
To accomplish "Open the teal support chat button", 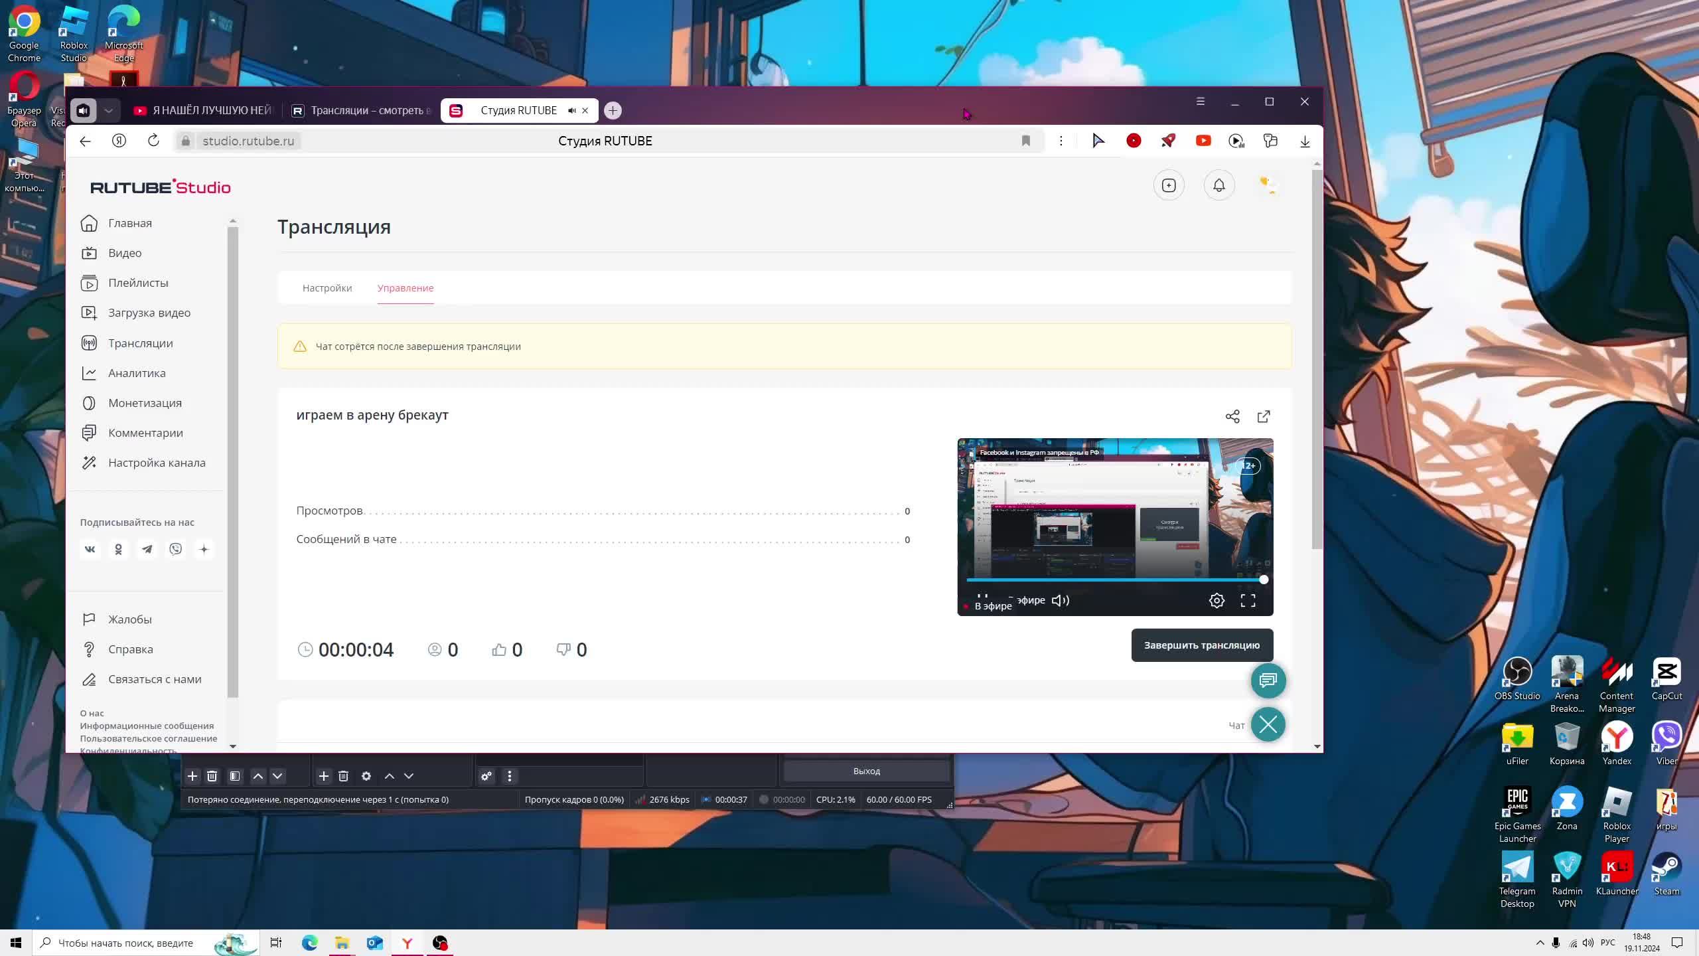I will click(1268, 680).
